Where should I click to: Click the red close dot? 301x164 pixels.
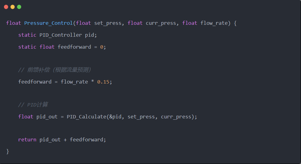coord(6,7)
